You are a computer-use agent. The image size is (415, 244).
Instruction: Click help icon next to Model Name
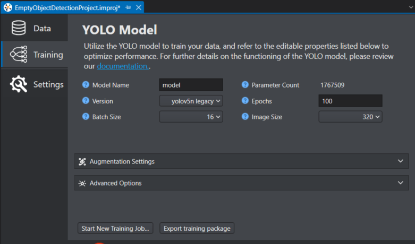86,85
